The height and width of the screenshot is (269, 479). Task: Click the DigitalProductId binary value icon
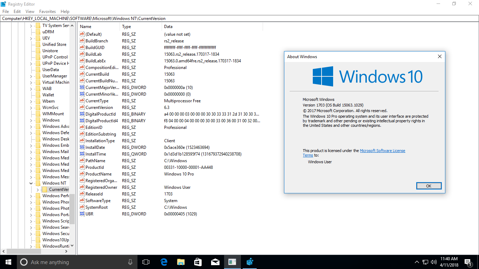click(x=82, y=114)
